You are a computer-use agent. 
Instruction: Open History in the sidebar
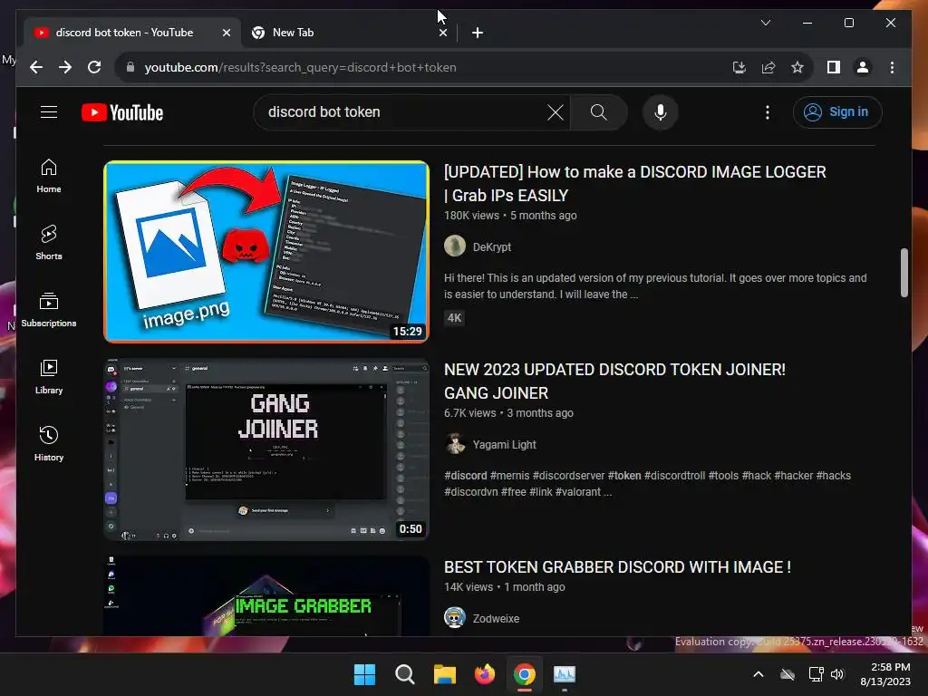coord(49,444)
